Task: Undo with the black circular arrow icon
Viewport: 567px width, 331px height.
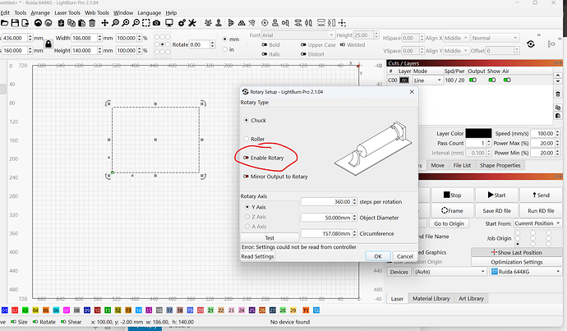Action: pyautogui.click(x=38, y=23)
